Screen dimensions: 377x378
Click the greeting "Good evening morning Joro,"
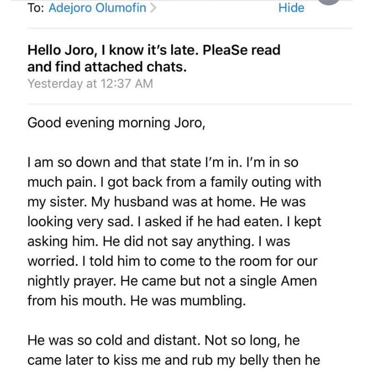116,123
